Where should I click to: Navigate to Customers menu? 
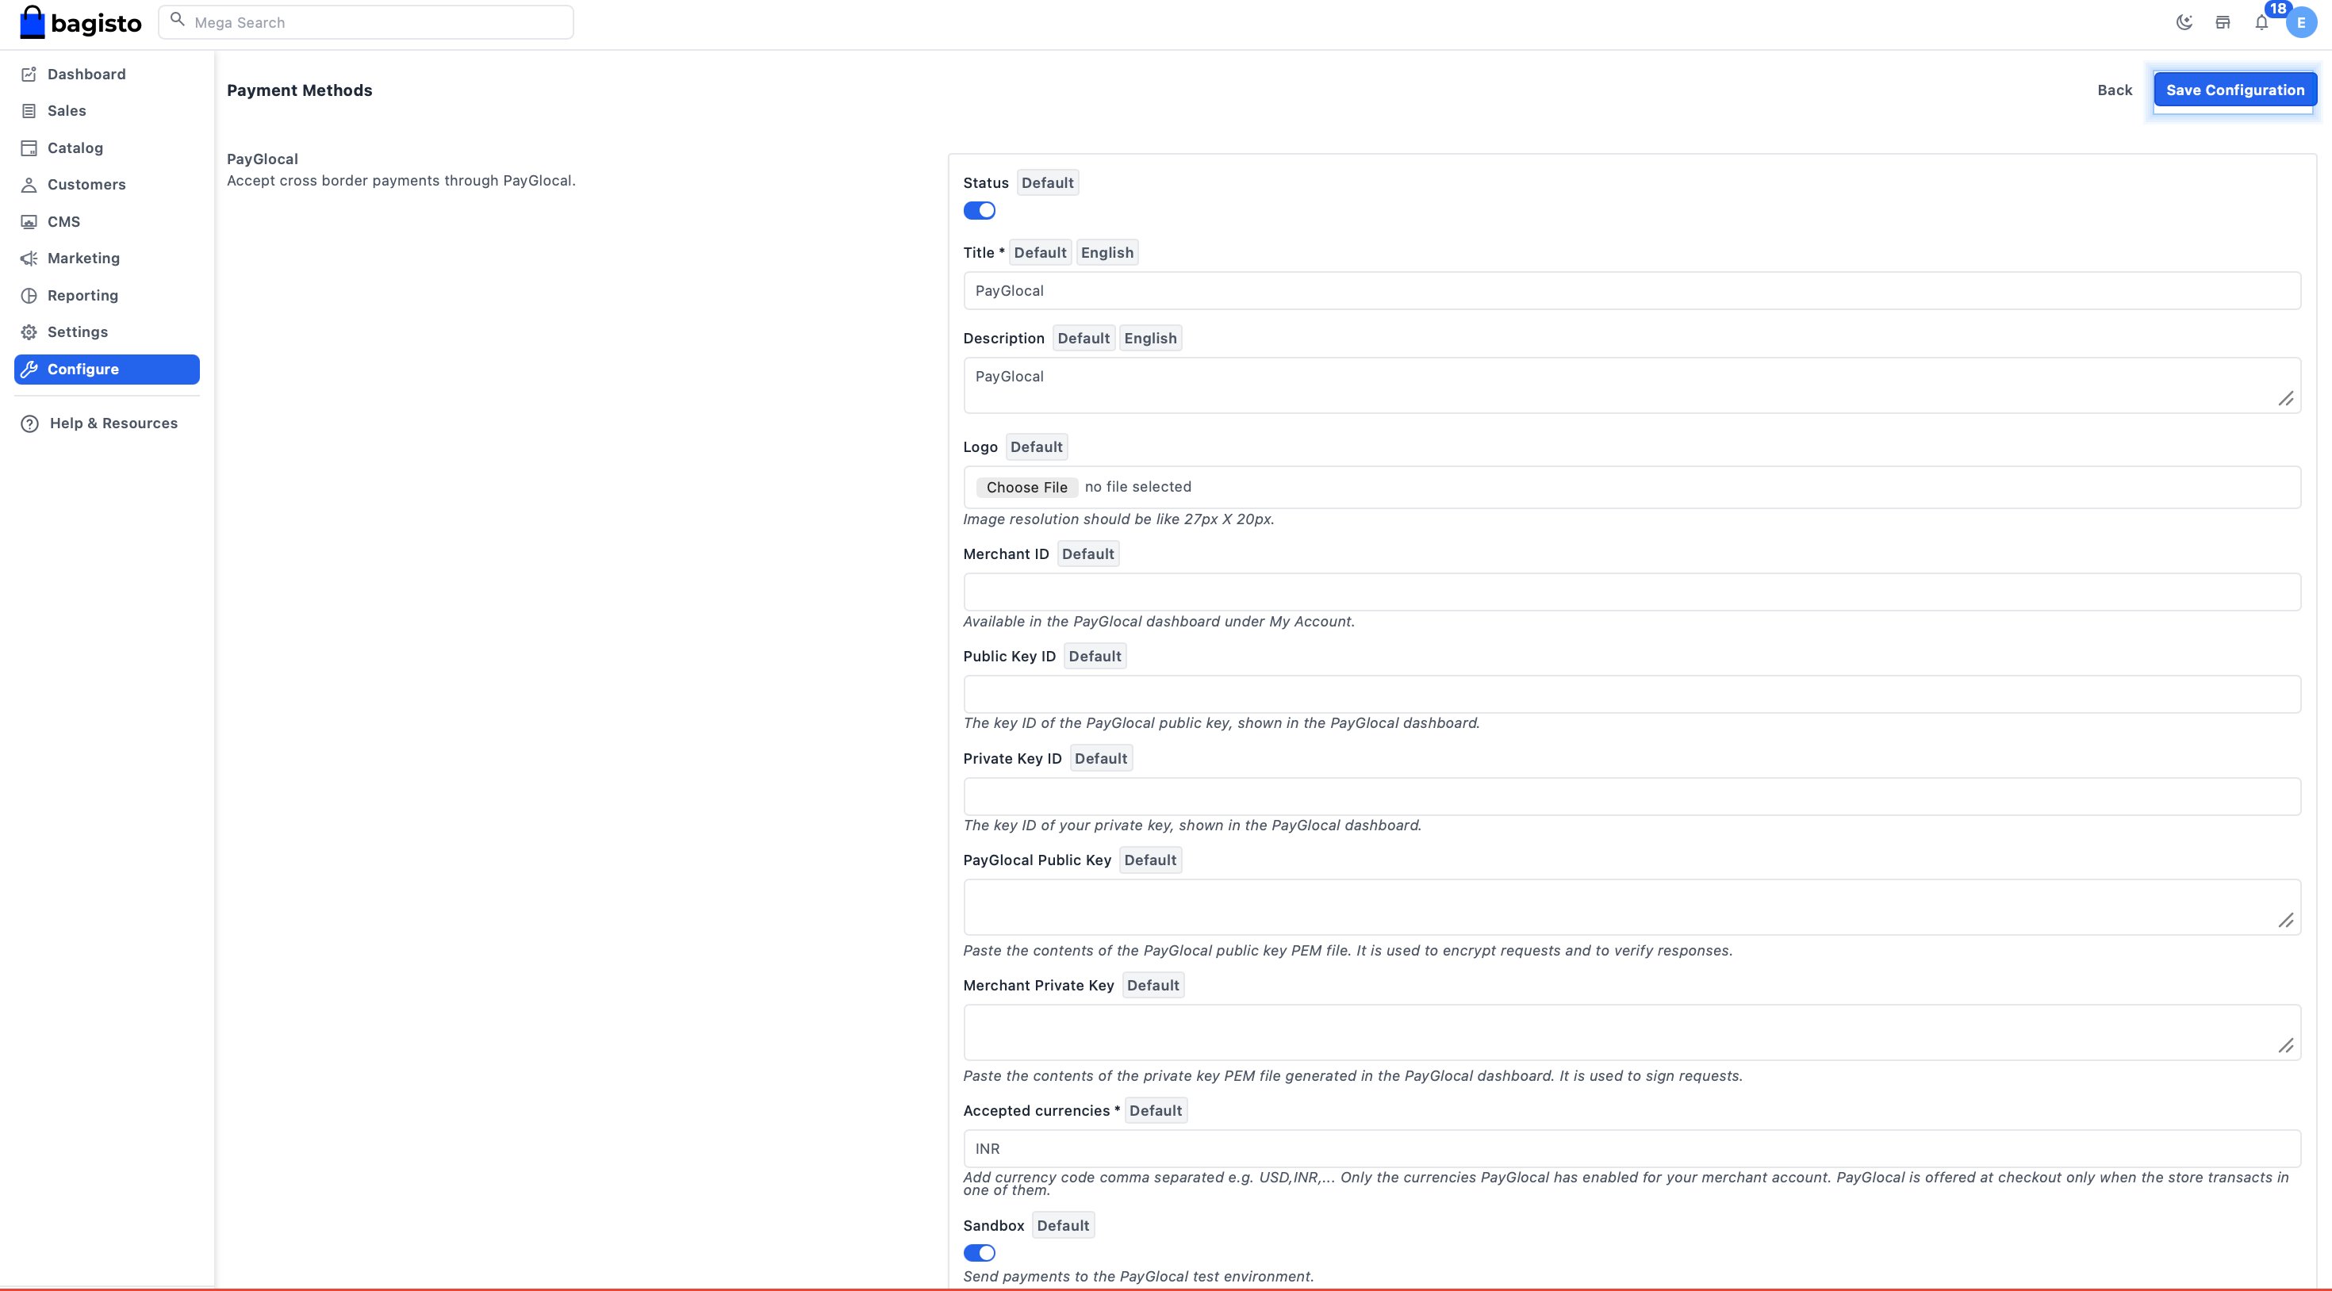(107, 185)
